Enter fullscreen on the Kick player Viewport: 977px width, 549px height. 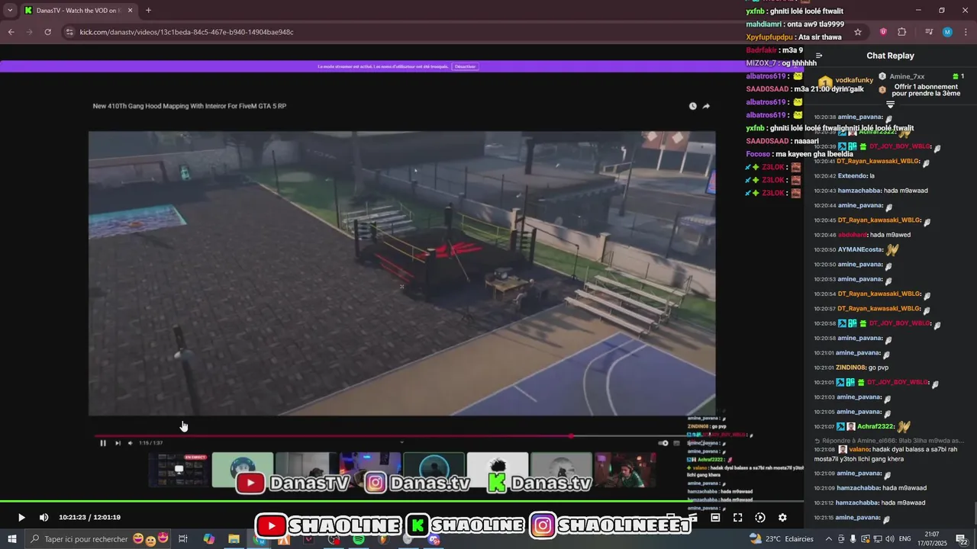(737, 517)
